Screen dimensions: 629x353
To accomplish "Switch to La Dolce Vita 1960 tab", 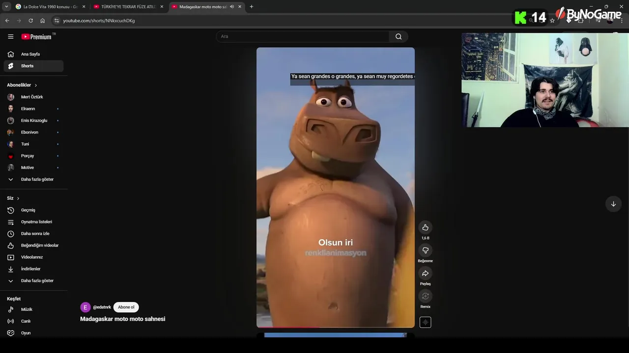I will pos(51,7).
